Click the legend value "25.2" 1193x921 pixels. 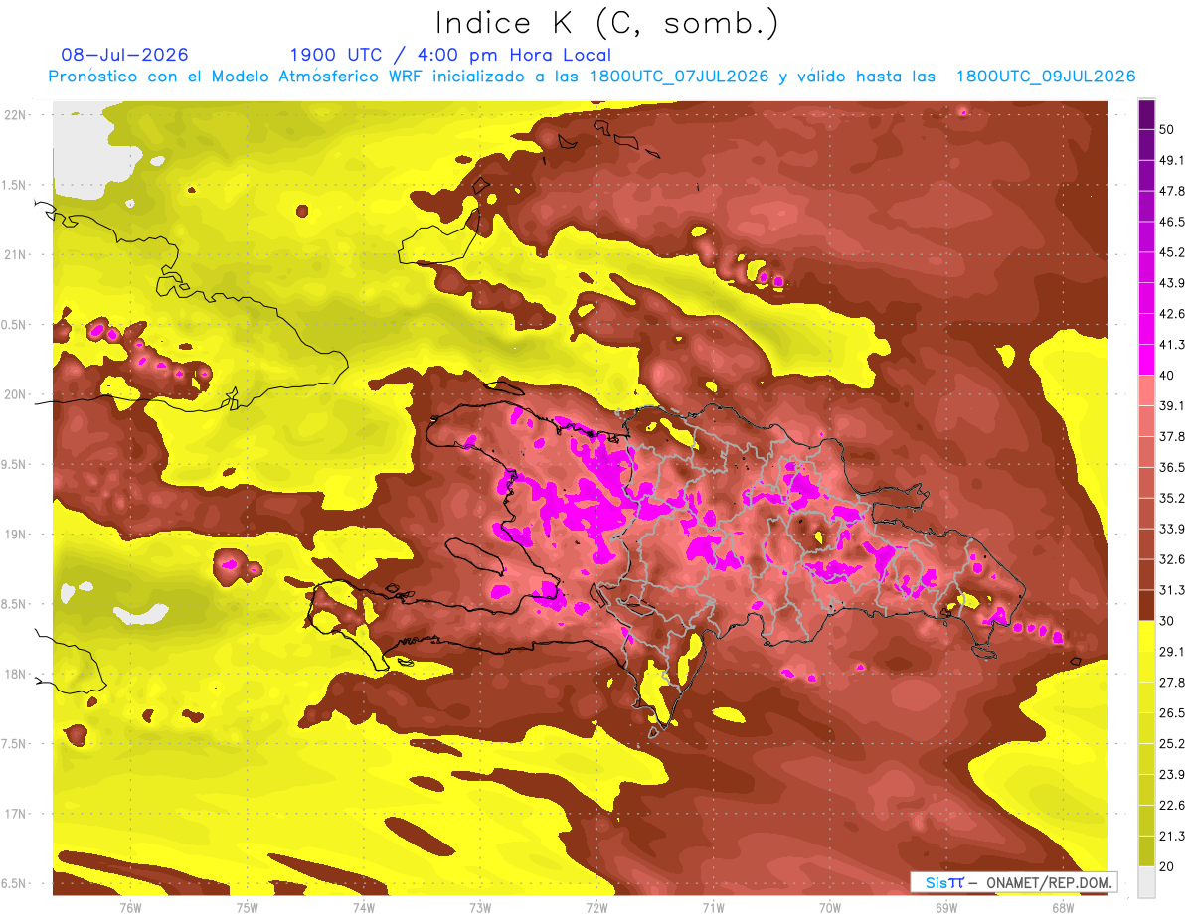[1172, 743]
